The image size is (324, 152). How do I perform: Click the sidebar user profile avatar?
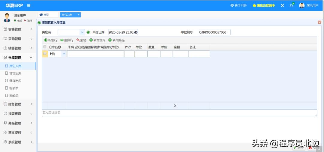tap(7, 18)
